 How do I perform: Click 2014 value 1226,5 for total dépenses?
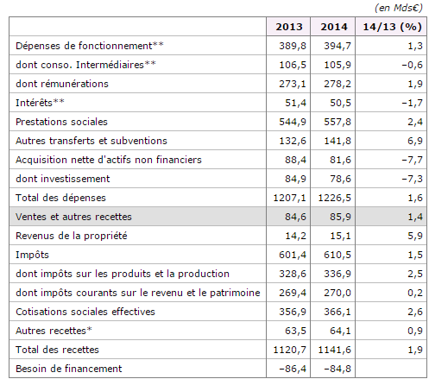(335, 198)
